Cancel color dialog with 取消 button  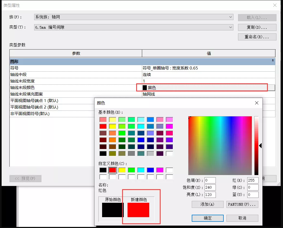pos(242,218)
